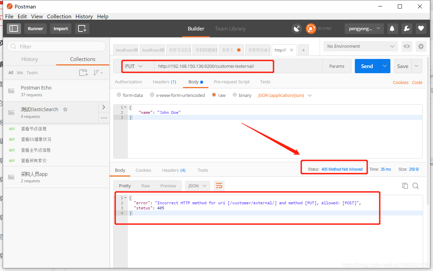Create new collection folder icon

(x=83, y=72)
